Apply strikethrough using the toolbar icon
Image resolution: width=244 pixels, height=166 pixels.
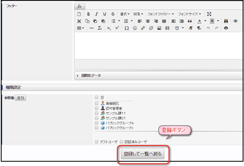pyautogui.click(x=113, y=14)
